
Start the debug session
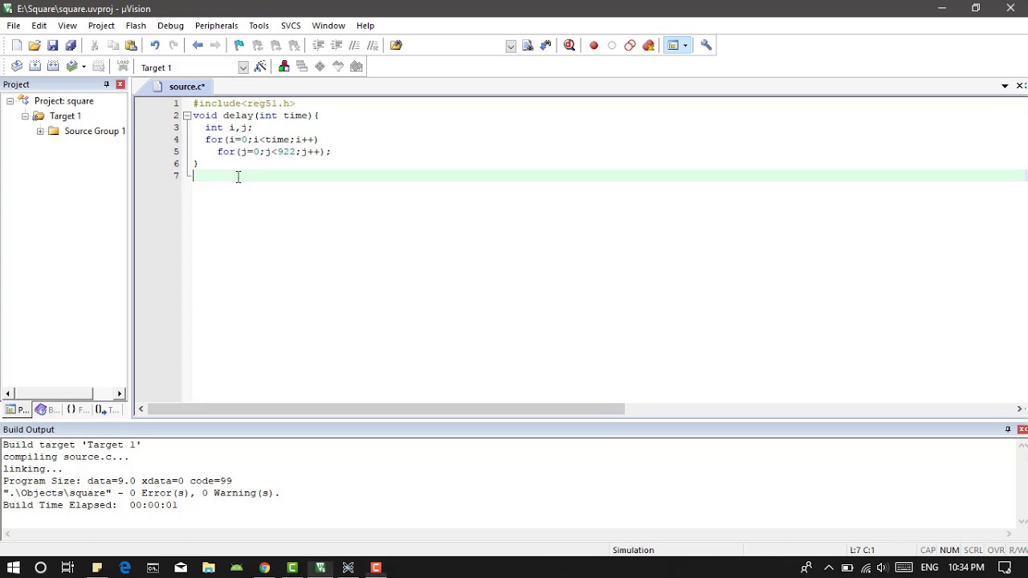point(569,46)
